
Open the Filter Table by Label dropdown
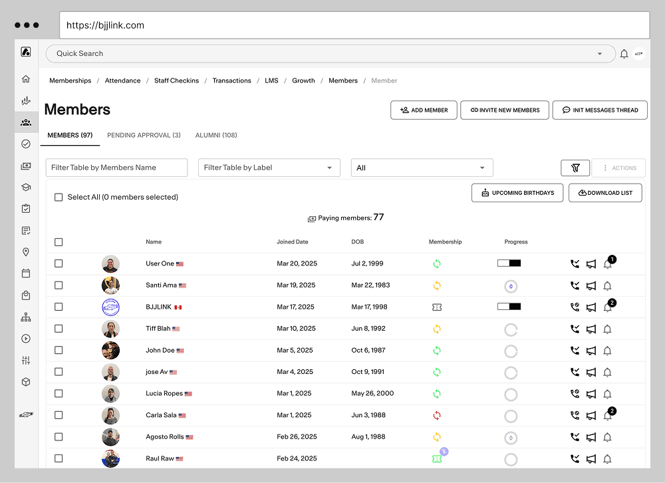click(269, 168)
